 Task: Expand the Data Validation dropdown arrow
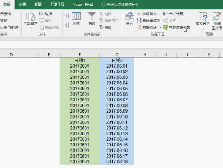[160, 27]
